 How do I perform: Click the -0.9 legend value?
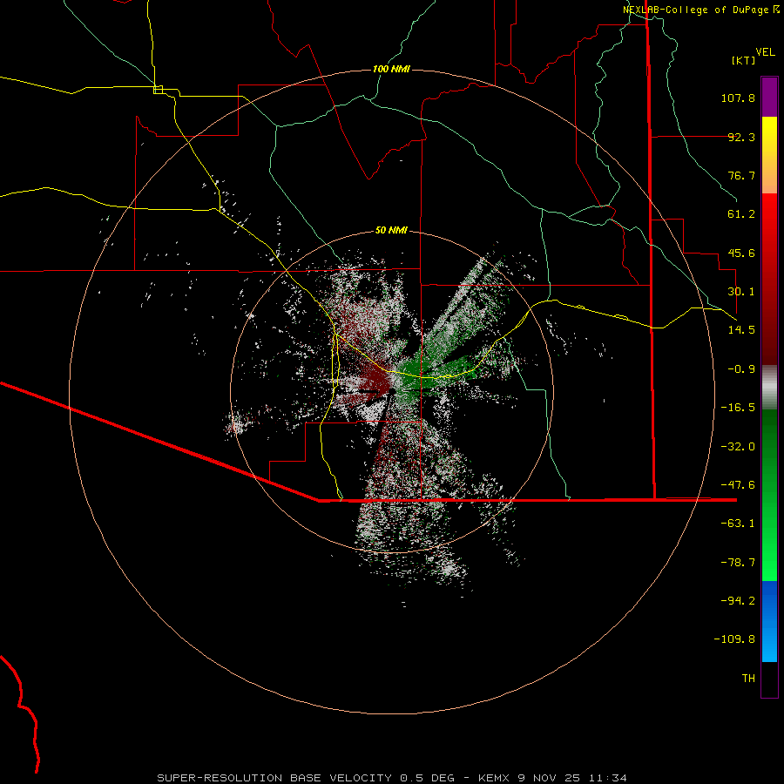(741, 369)
